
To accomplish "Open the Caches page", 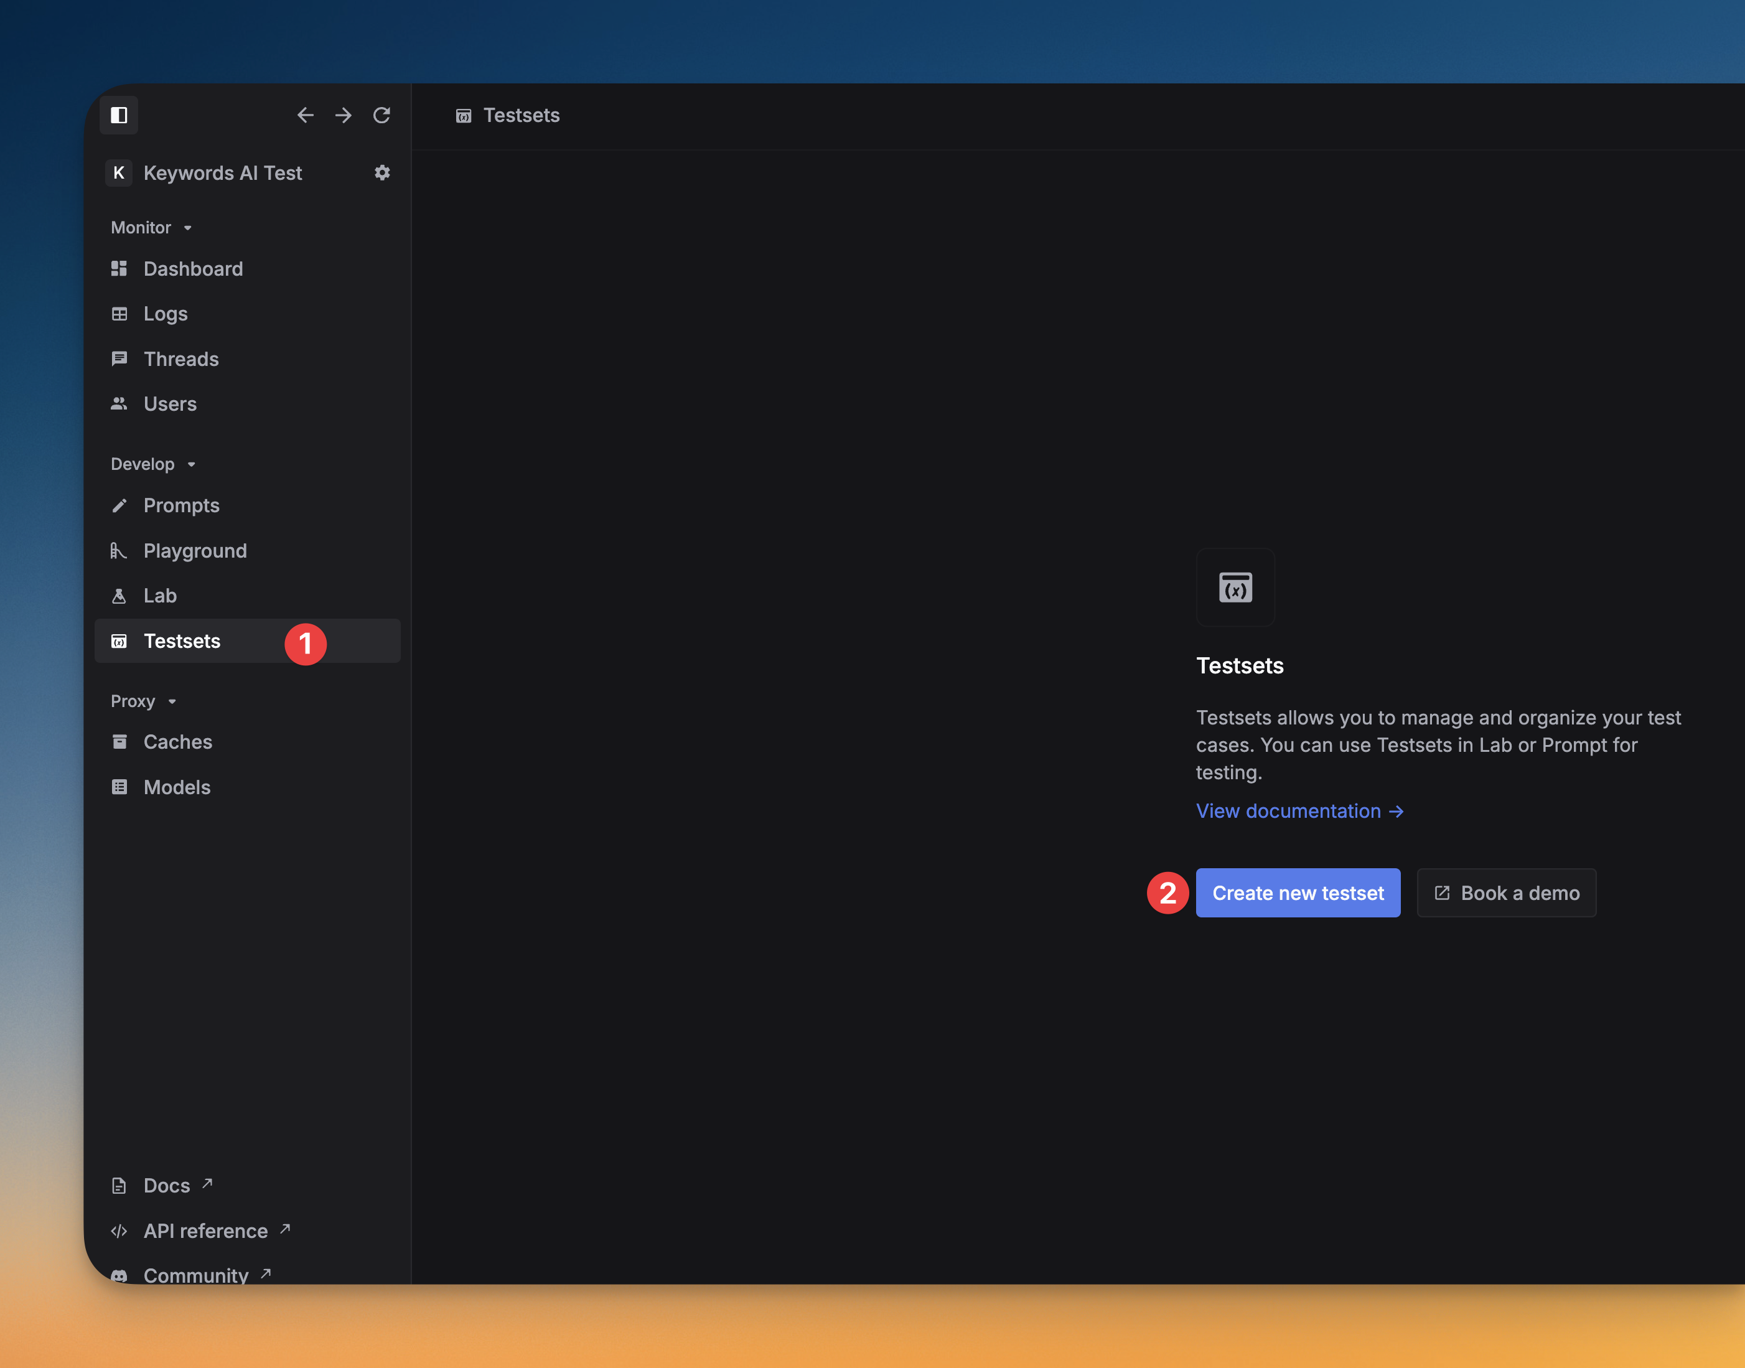I will 248,742.
